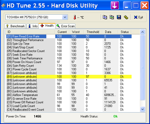
Task: Click the Worst column header
Action: click(x=77, y=32)
